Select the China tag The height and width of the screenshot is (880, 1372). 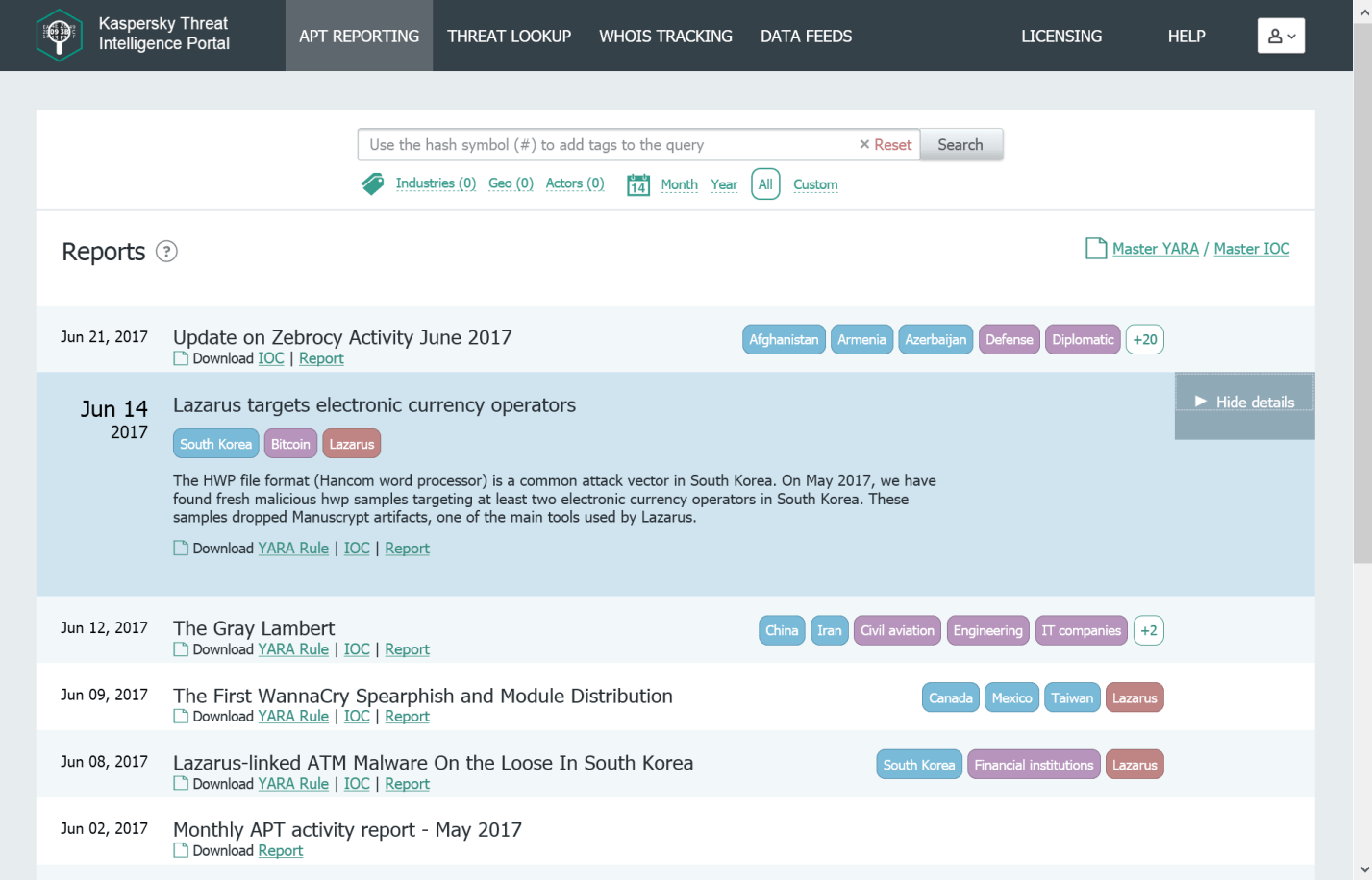coord(782,630)
